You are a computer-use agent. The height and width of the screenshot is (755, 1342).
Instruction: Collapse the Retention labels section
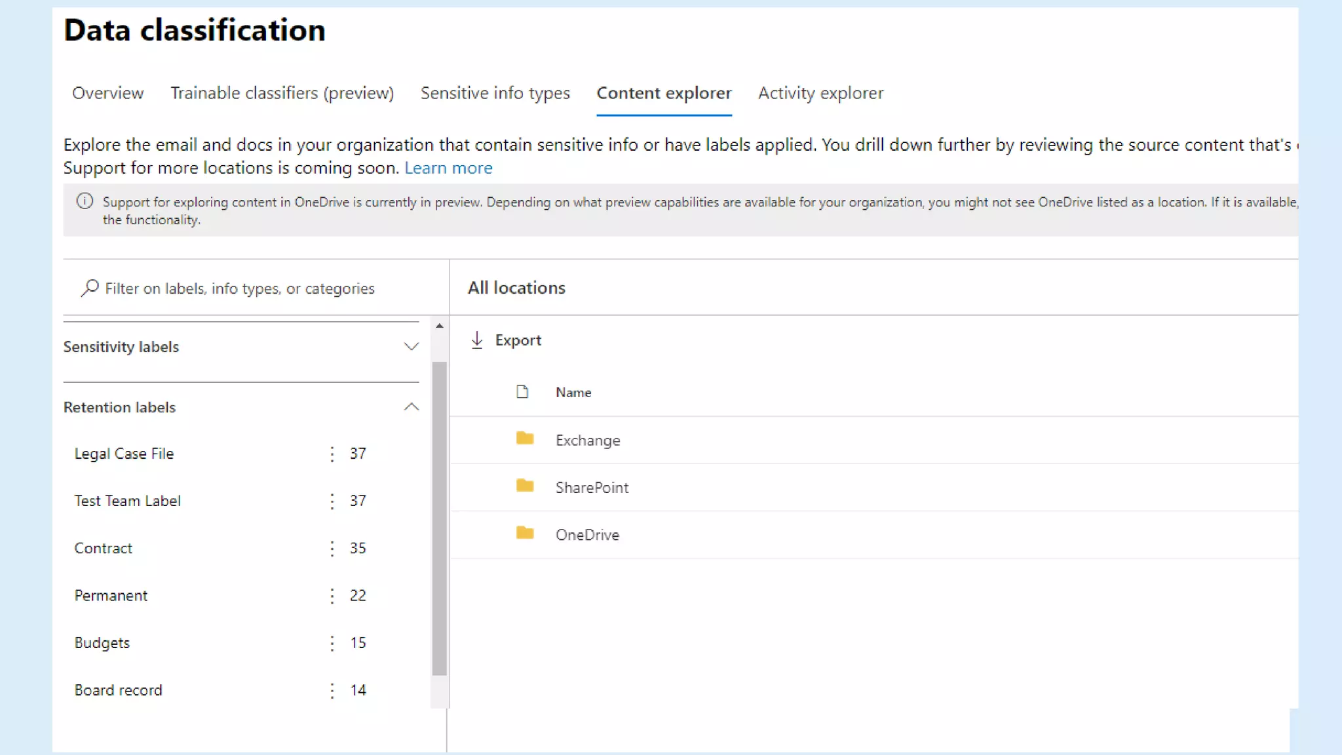pos(411,407)
